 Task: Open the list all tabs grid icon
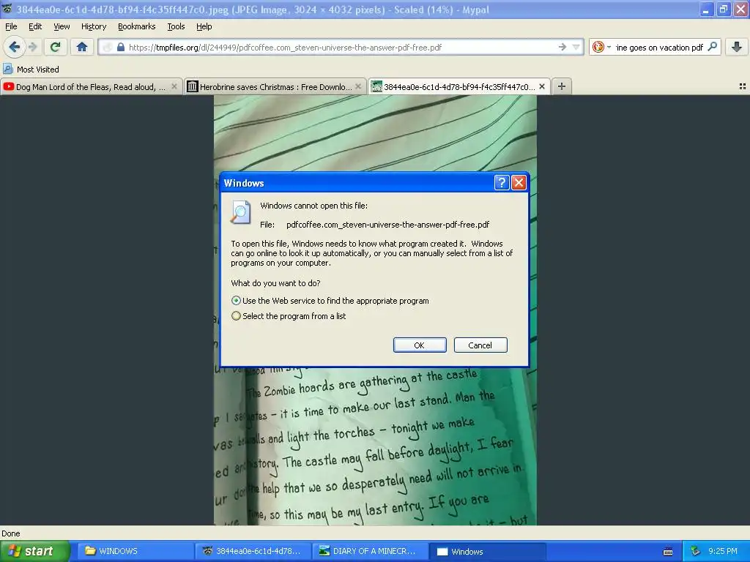click(743, 86)
